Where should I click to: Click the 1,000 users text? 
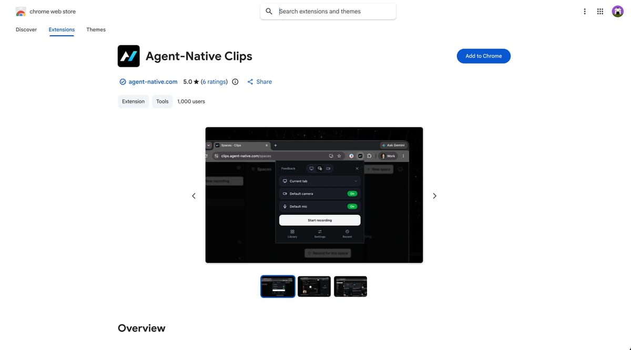191,101
